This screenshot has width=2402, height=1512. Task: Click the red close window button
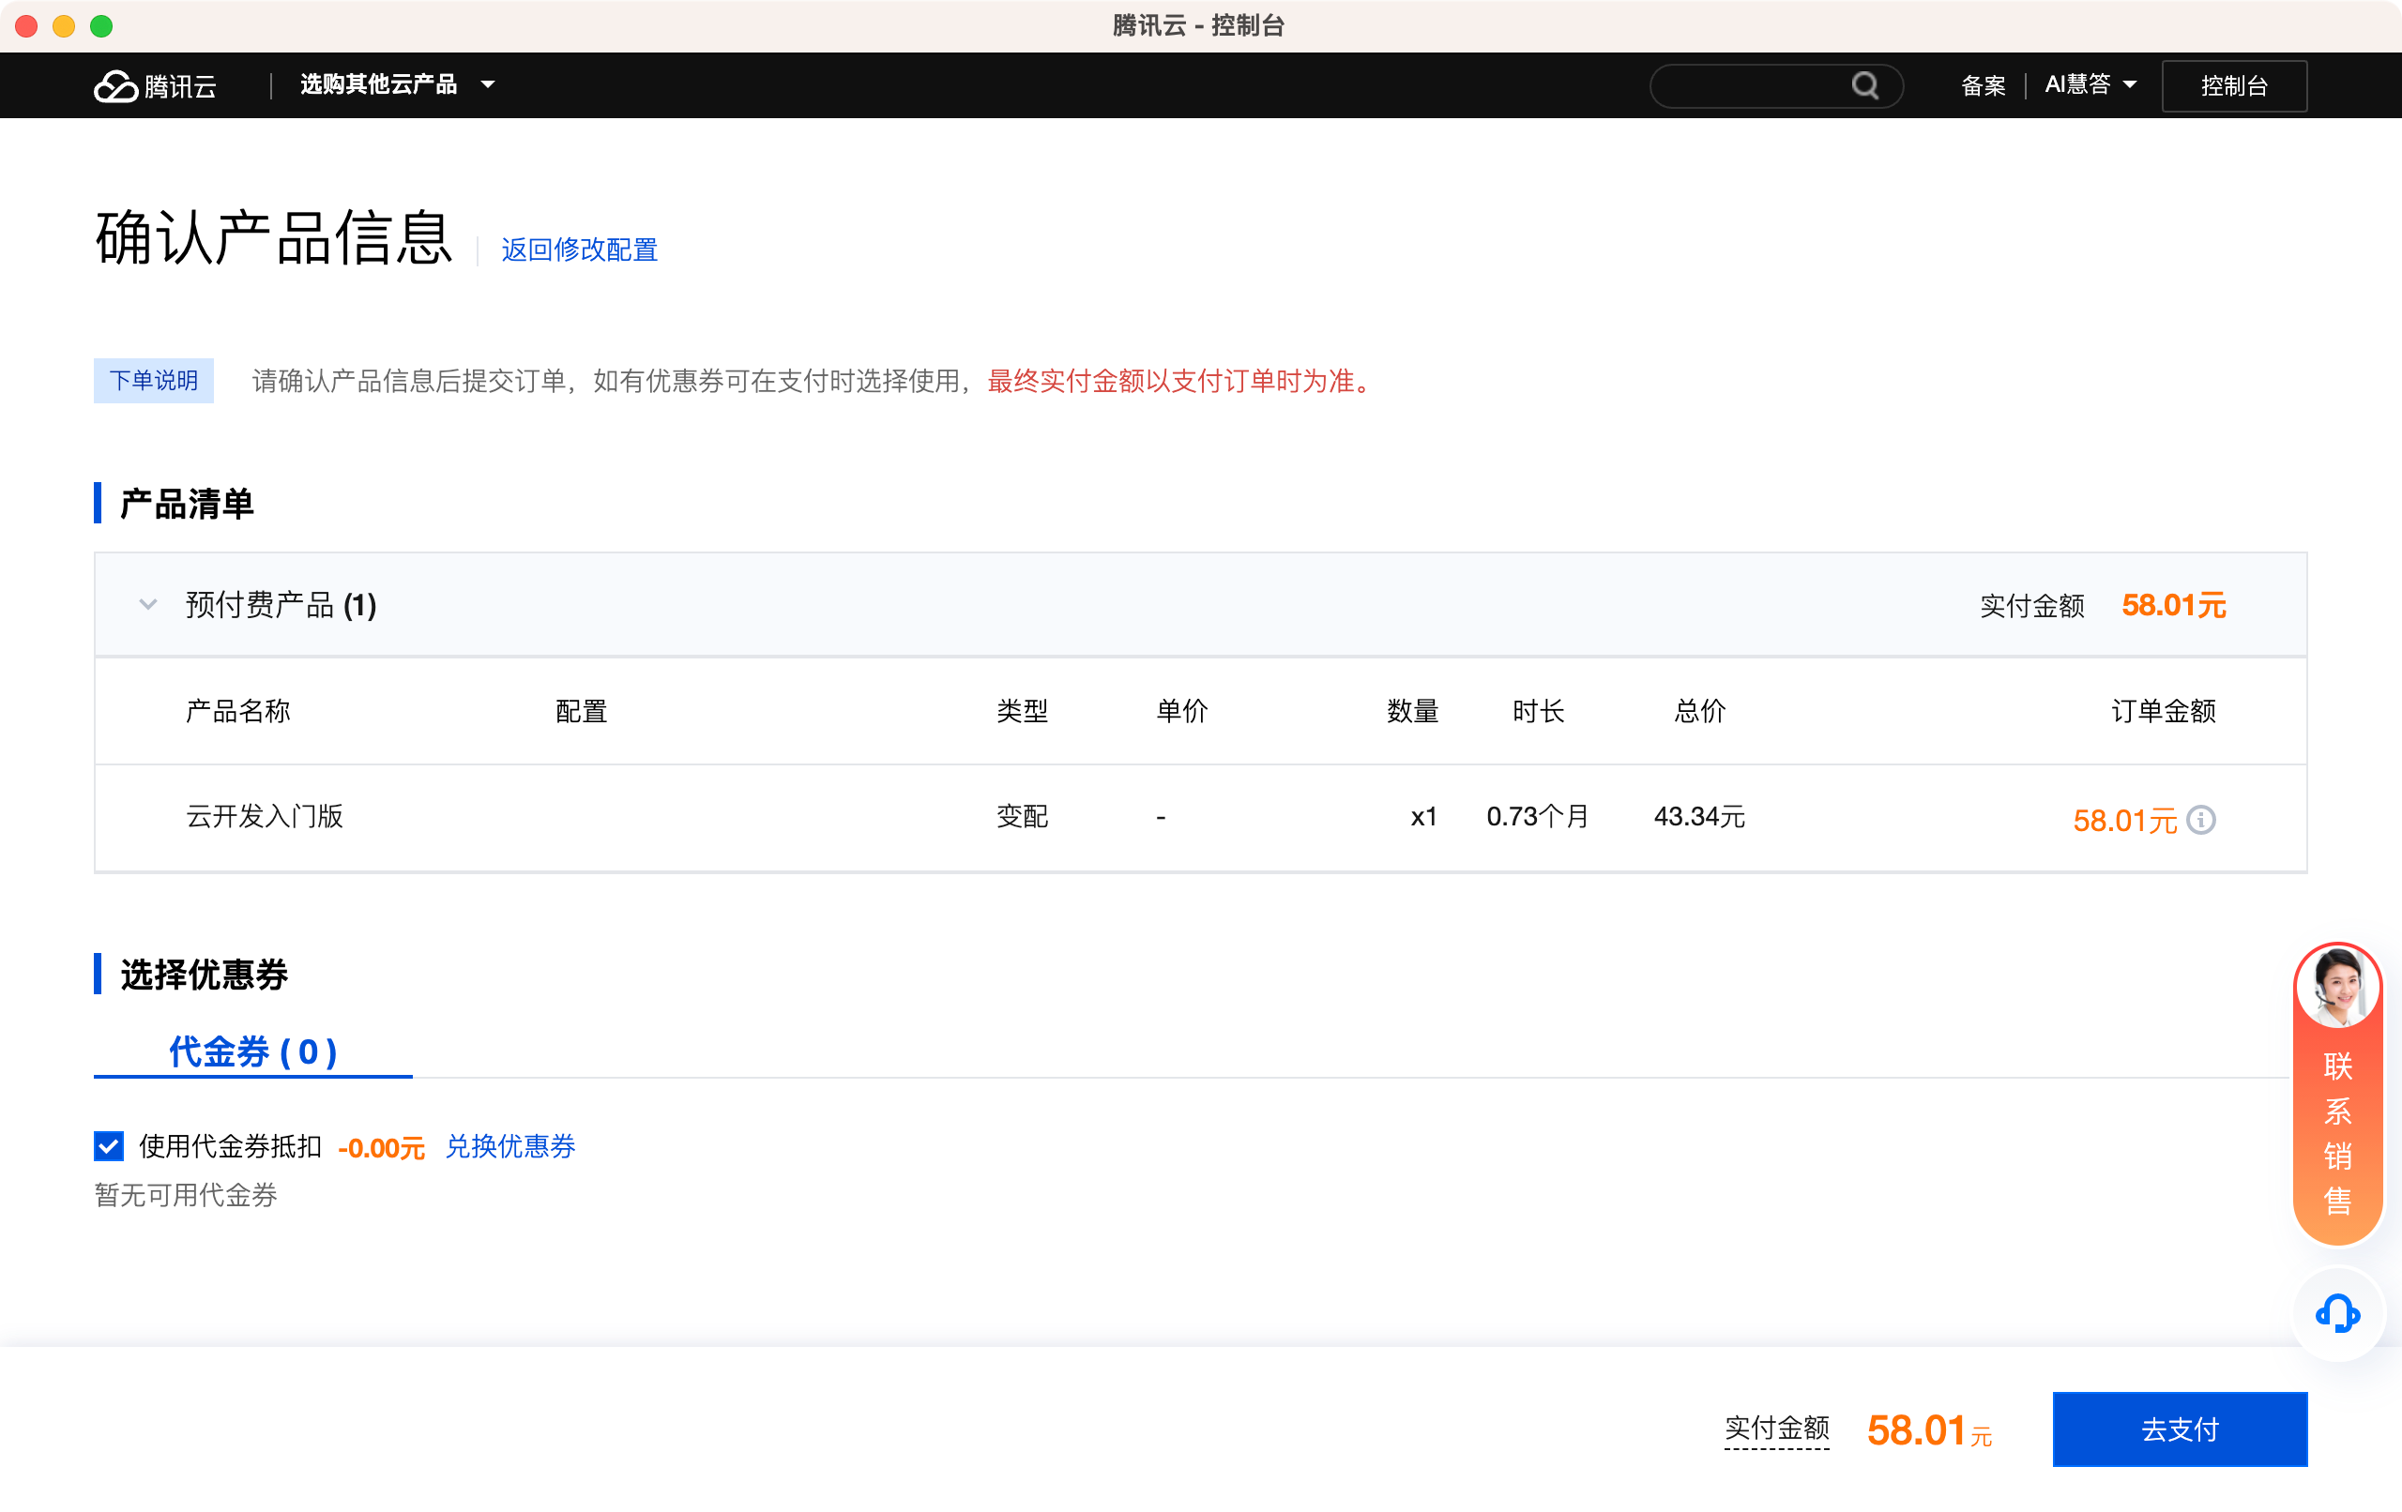click(27, 26)
